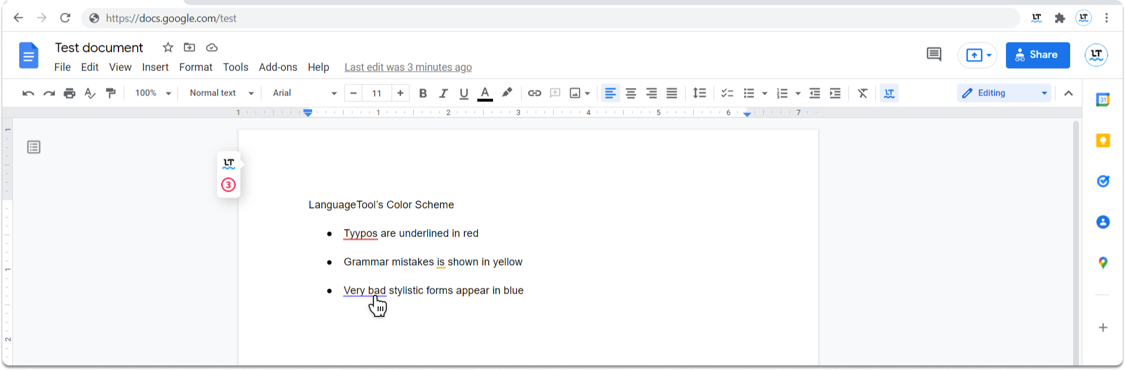Insert a link with the chain icon
Screen dimensions: 1125x370
(534, 93)
